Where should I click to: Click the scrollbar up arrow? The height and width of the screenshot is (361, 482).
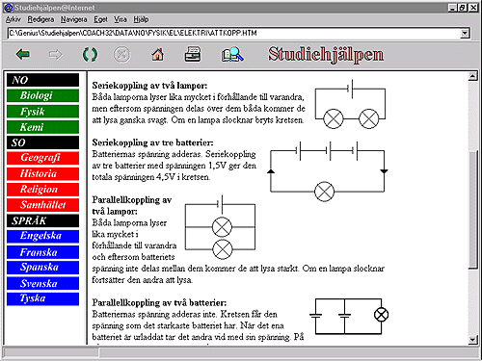point(472,76)
